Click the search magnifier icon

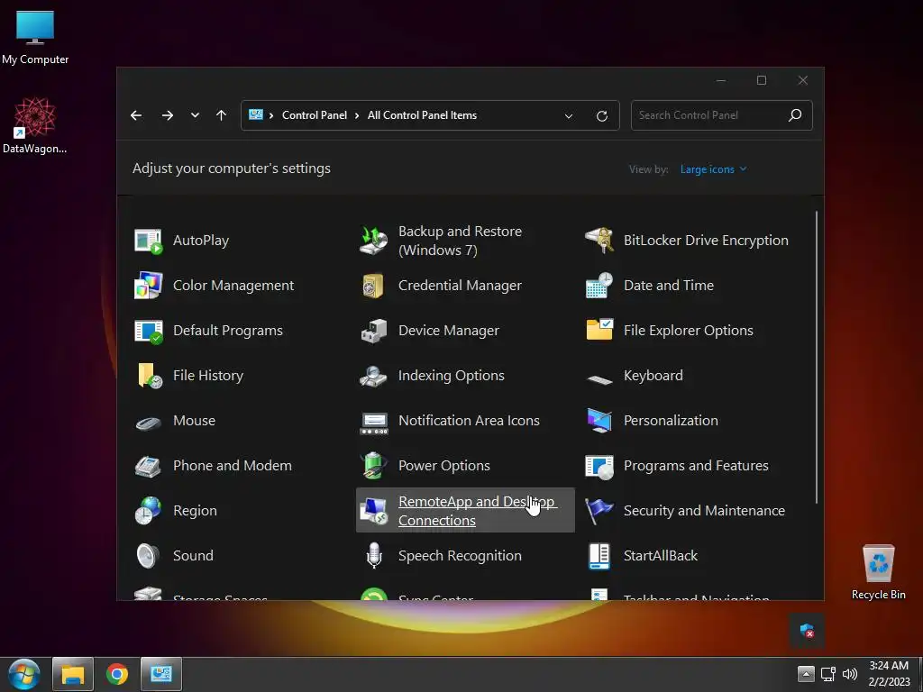[795, 115]
